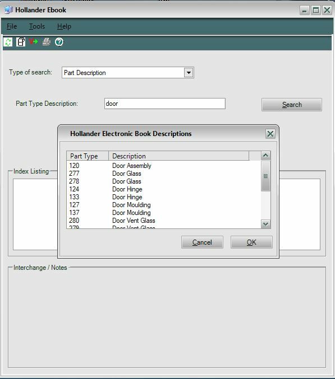Open the book/index listing toolbar icon
The image size is (335, 379).
click(x=21, y=42)
